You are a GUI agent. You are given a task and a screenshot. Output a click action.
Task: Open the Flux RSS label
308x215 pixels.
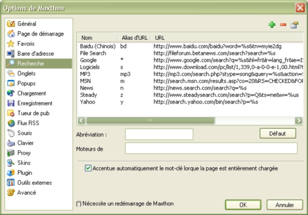(28, 123)
